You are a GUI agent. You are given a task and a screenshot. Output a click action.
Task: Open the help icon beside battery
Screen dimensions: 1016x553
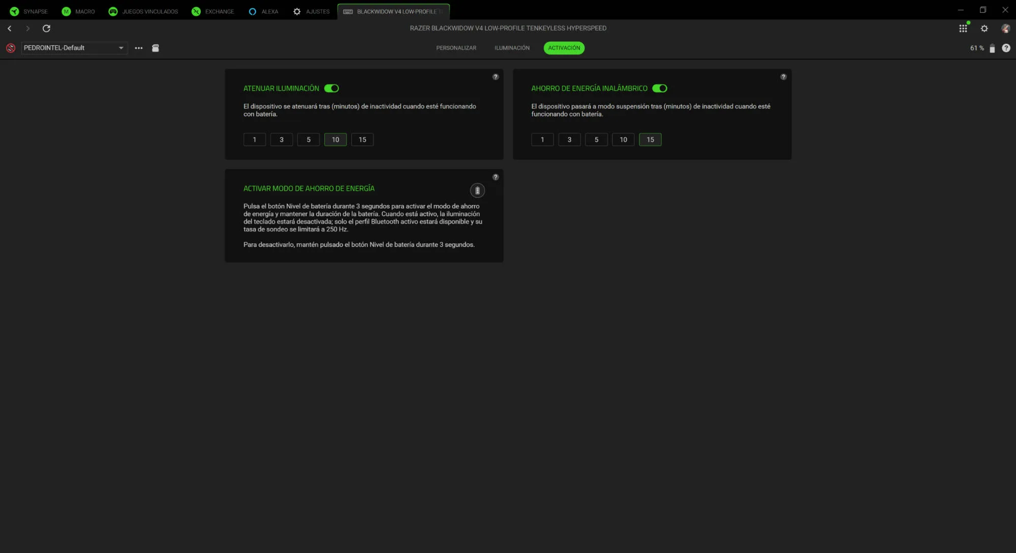point(1006,48)
